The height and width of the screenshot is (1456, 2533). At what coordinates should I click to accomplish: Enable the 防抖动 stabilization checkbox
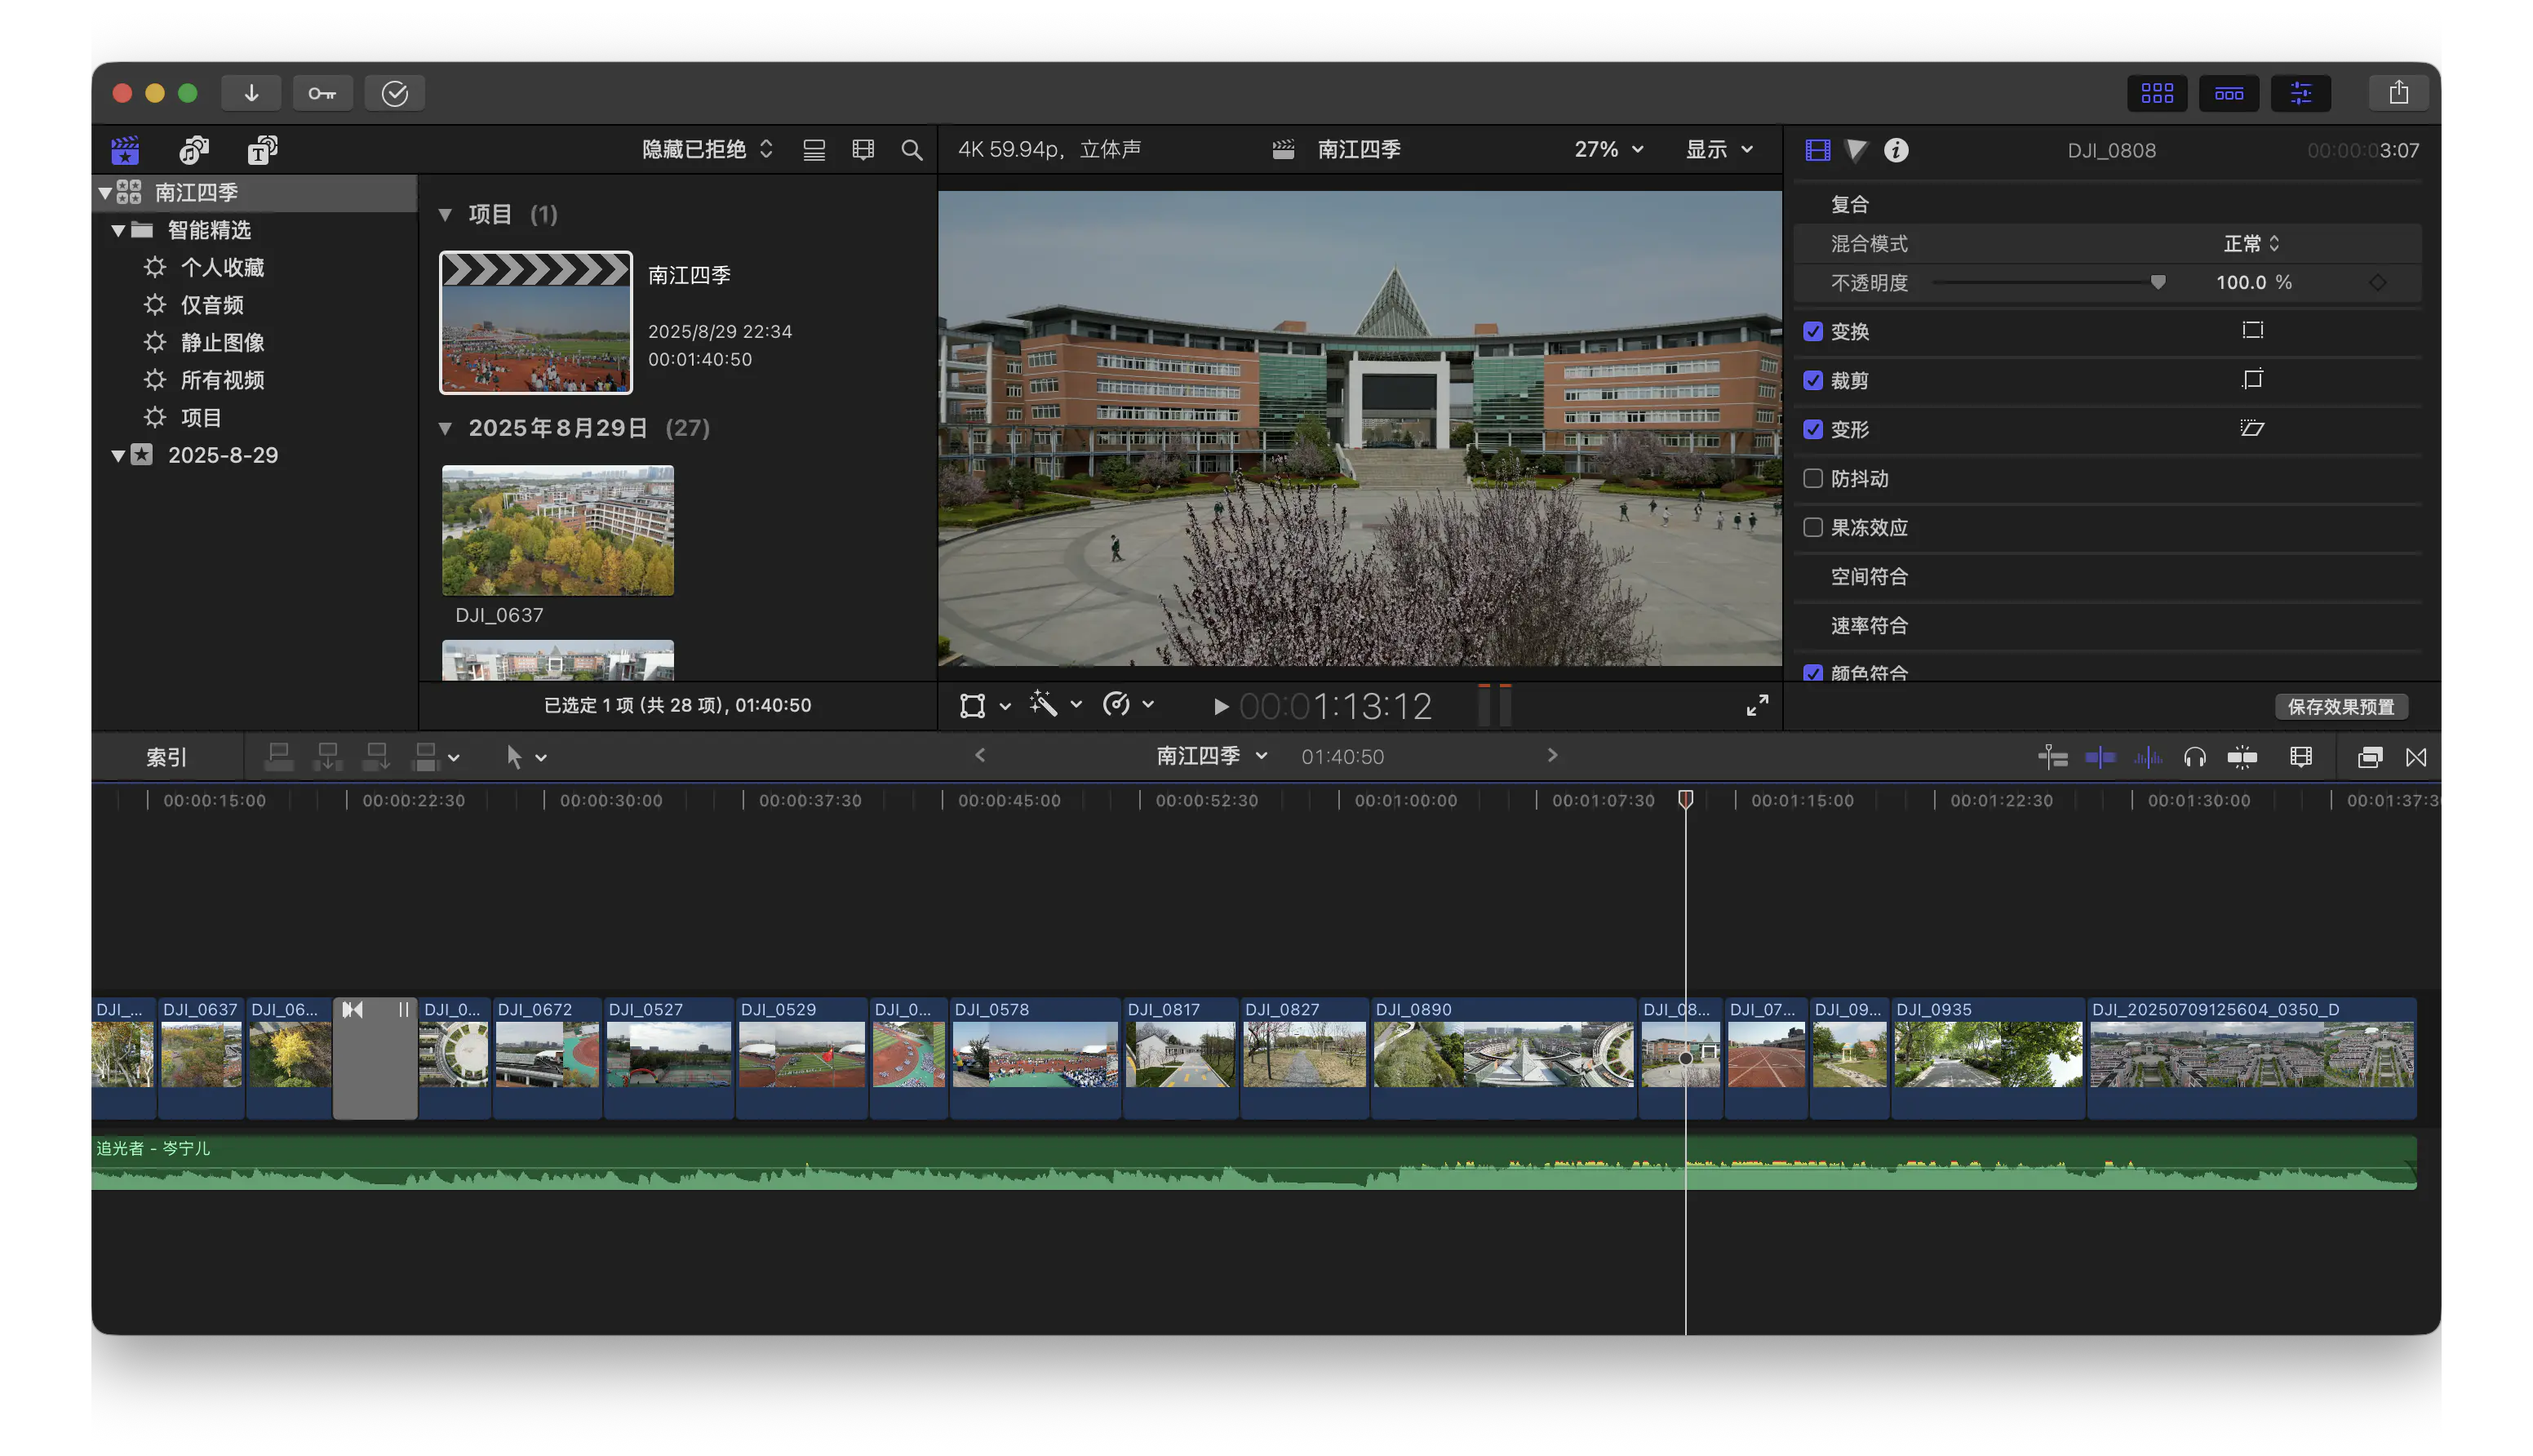(1812, 478)
